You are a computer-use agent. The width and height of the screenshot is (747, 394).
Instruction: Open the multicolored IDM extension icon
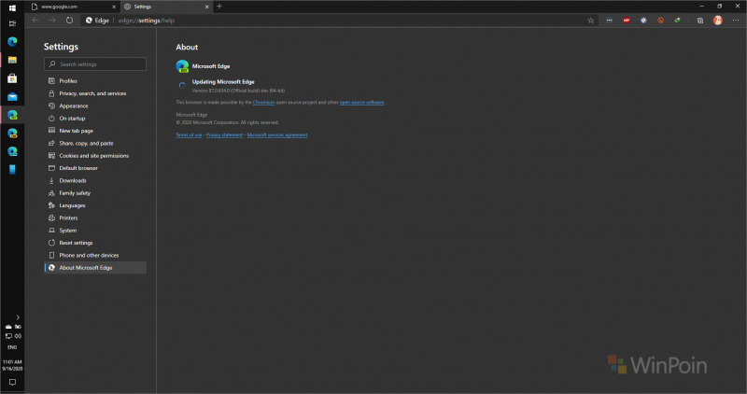coord(678,20)
